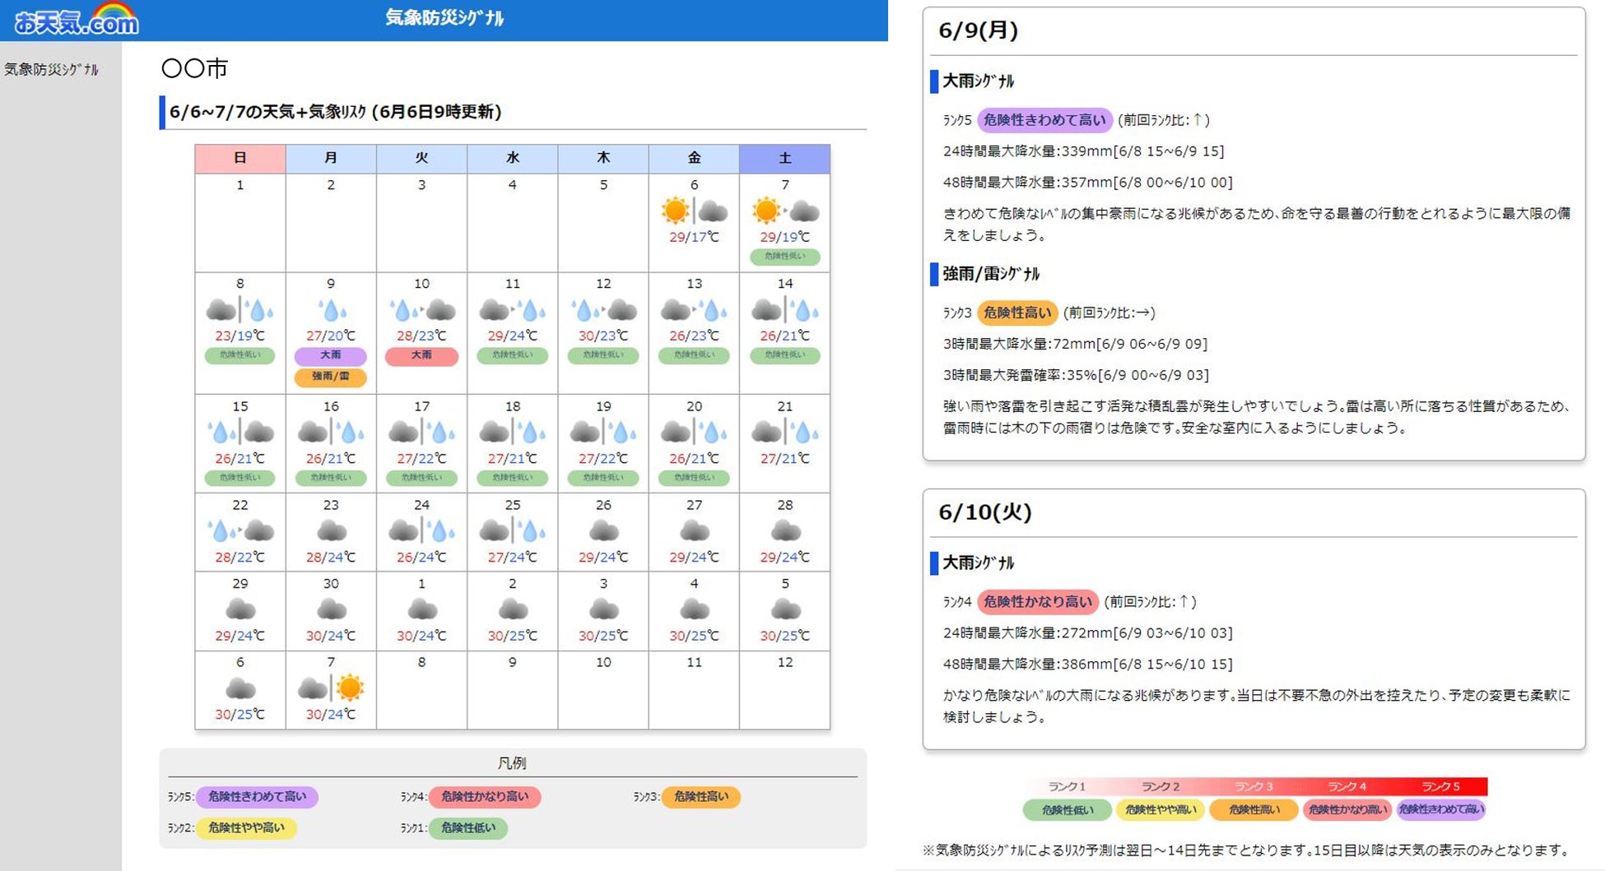The image size is (1605, 871).
Task: Click the 気象防災シグナル title in blue header
Action: [x=444, y=18]
